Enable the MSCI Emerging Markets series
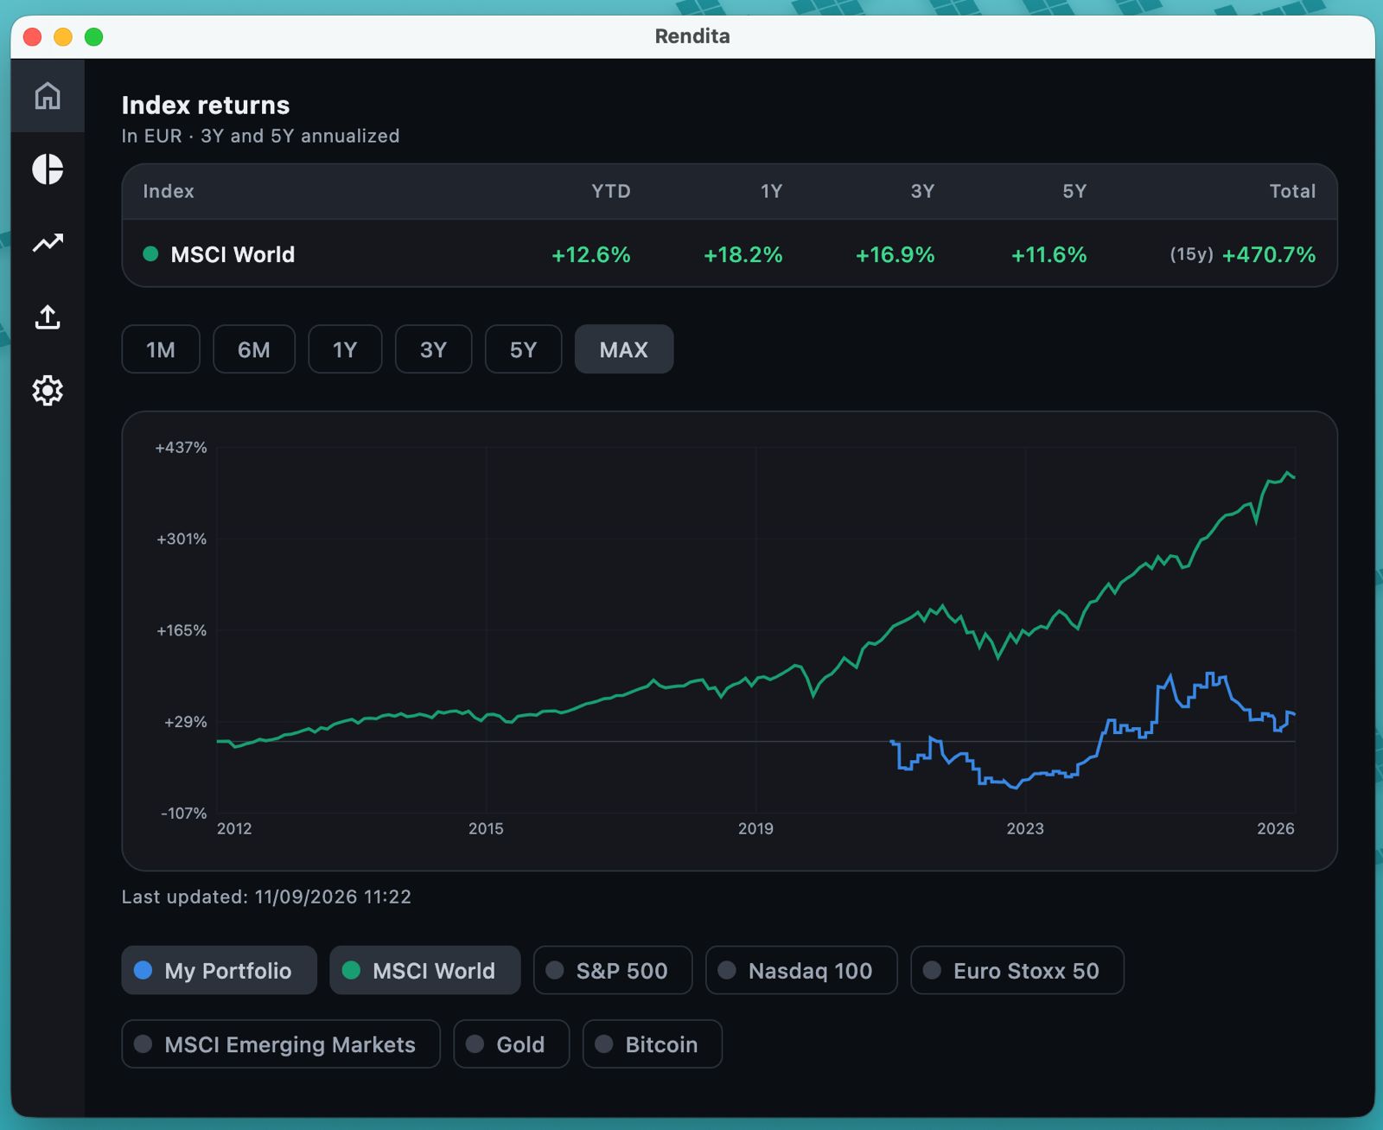1383x1130 pixels. coord(281,1044)
